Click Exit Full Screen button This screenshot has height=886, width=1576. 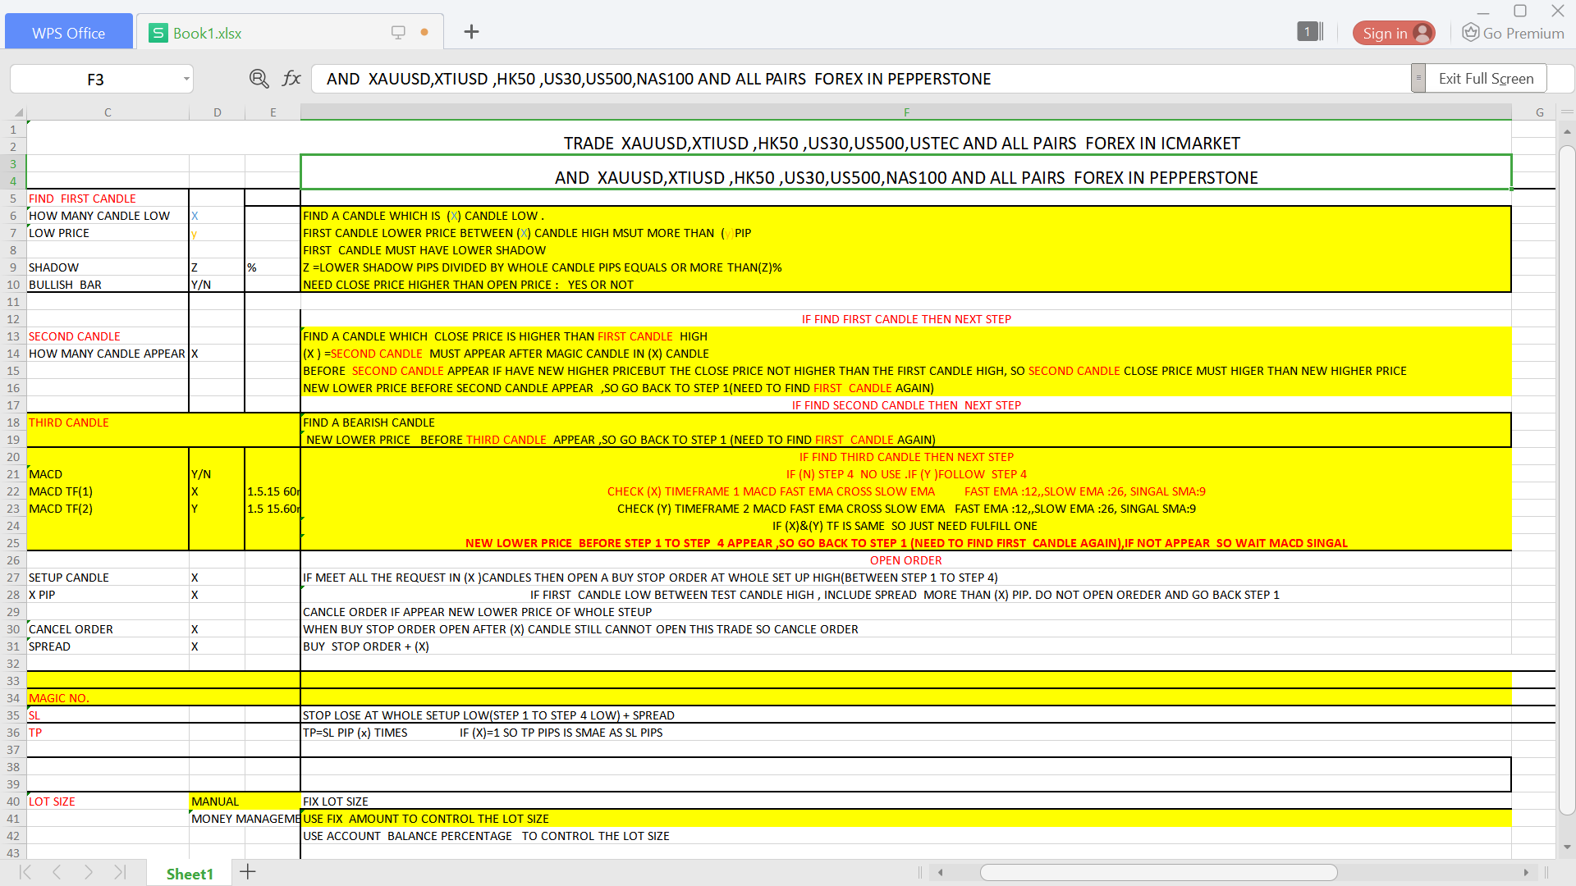pos(1486,79)
